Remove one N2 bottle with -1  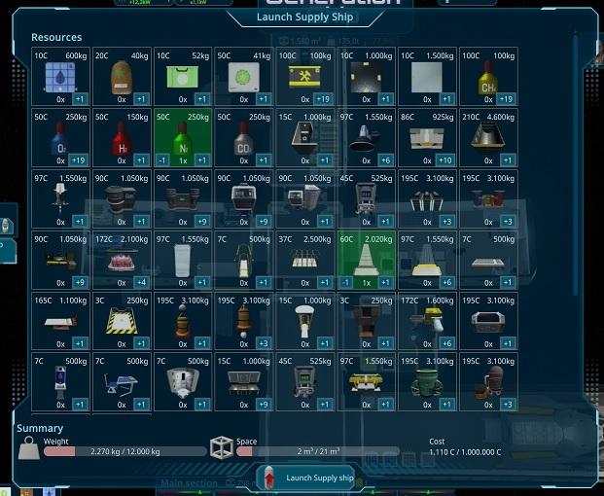(161, 160)
